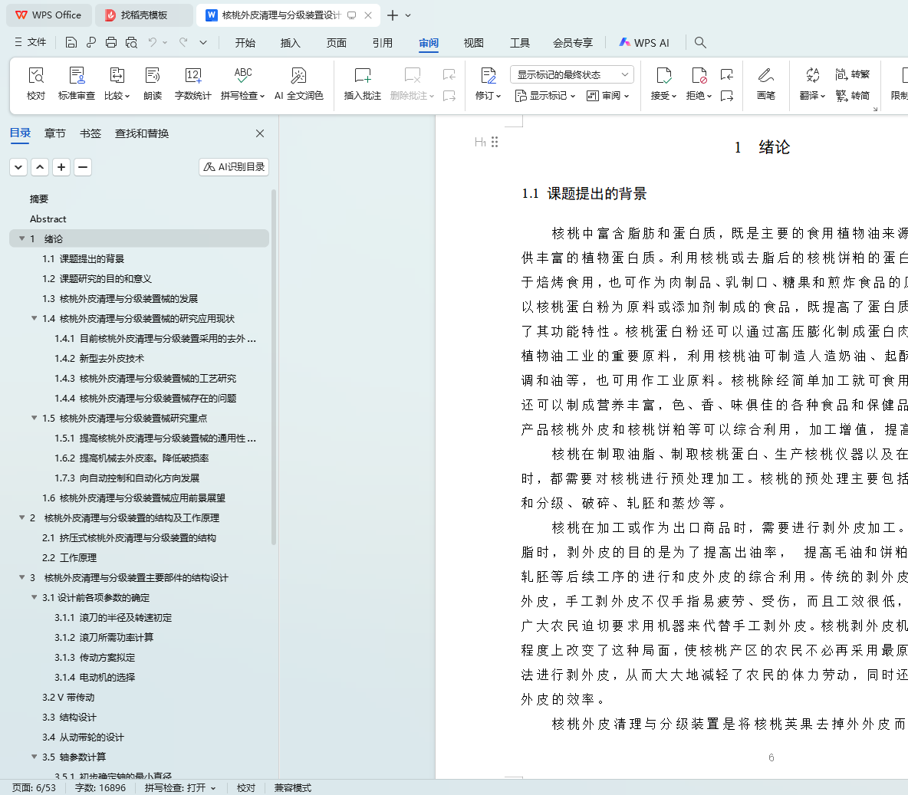
Task: Close the navigation pane
Action: 260,133
